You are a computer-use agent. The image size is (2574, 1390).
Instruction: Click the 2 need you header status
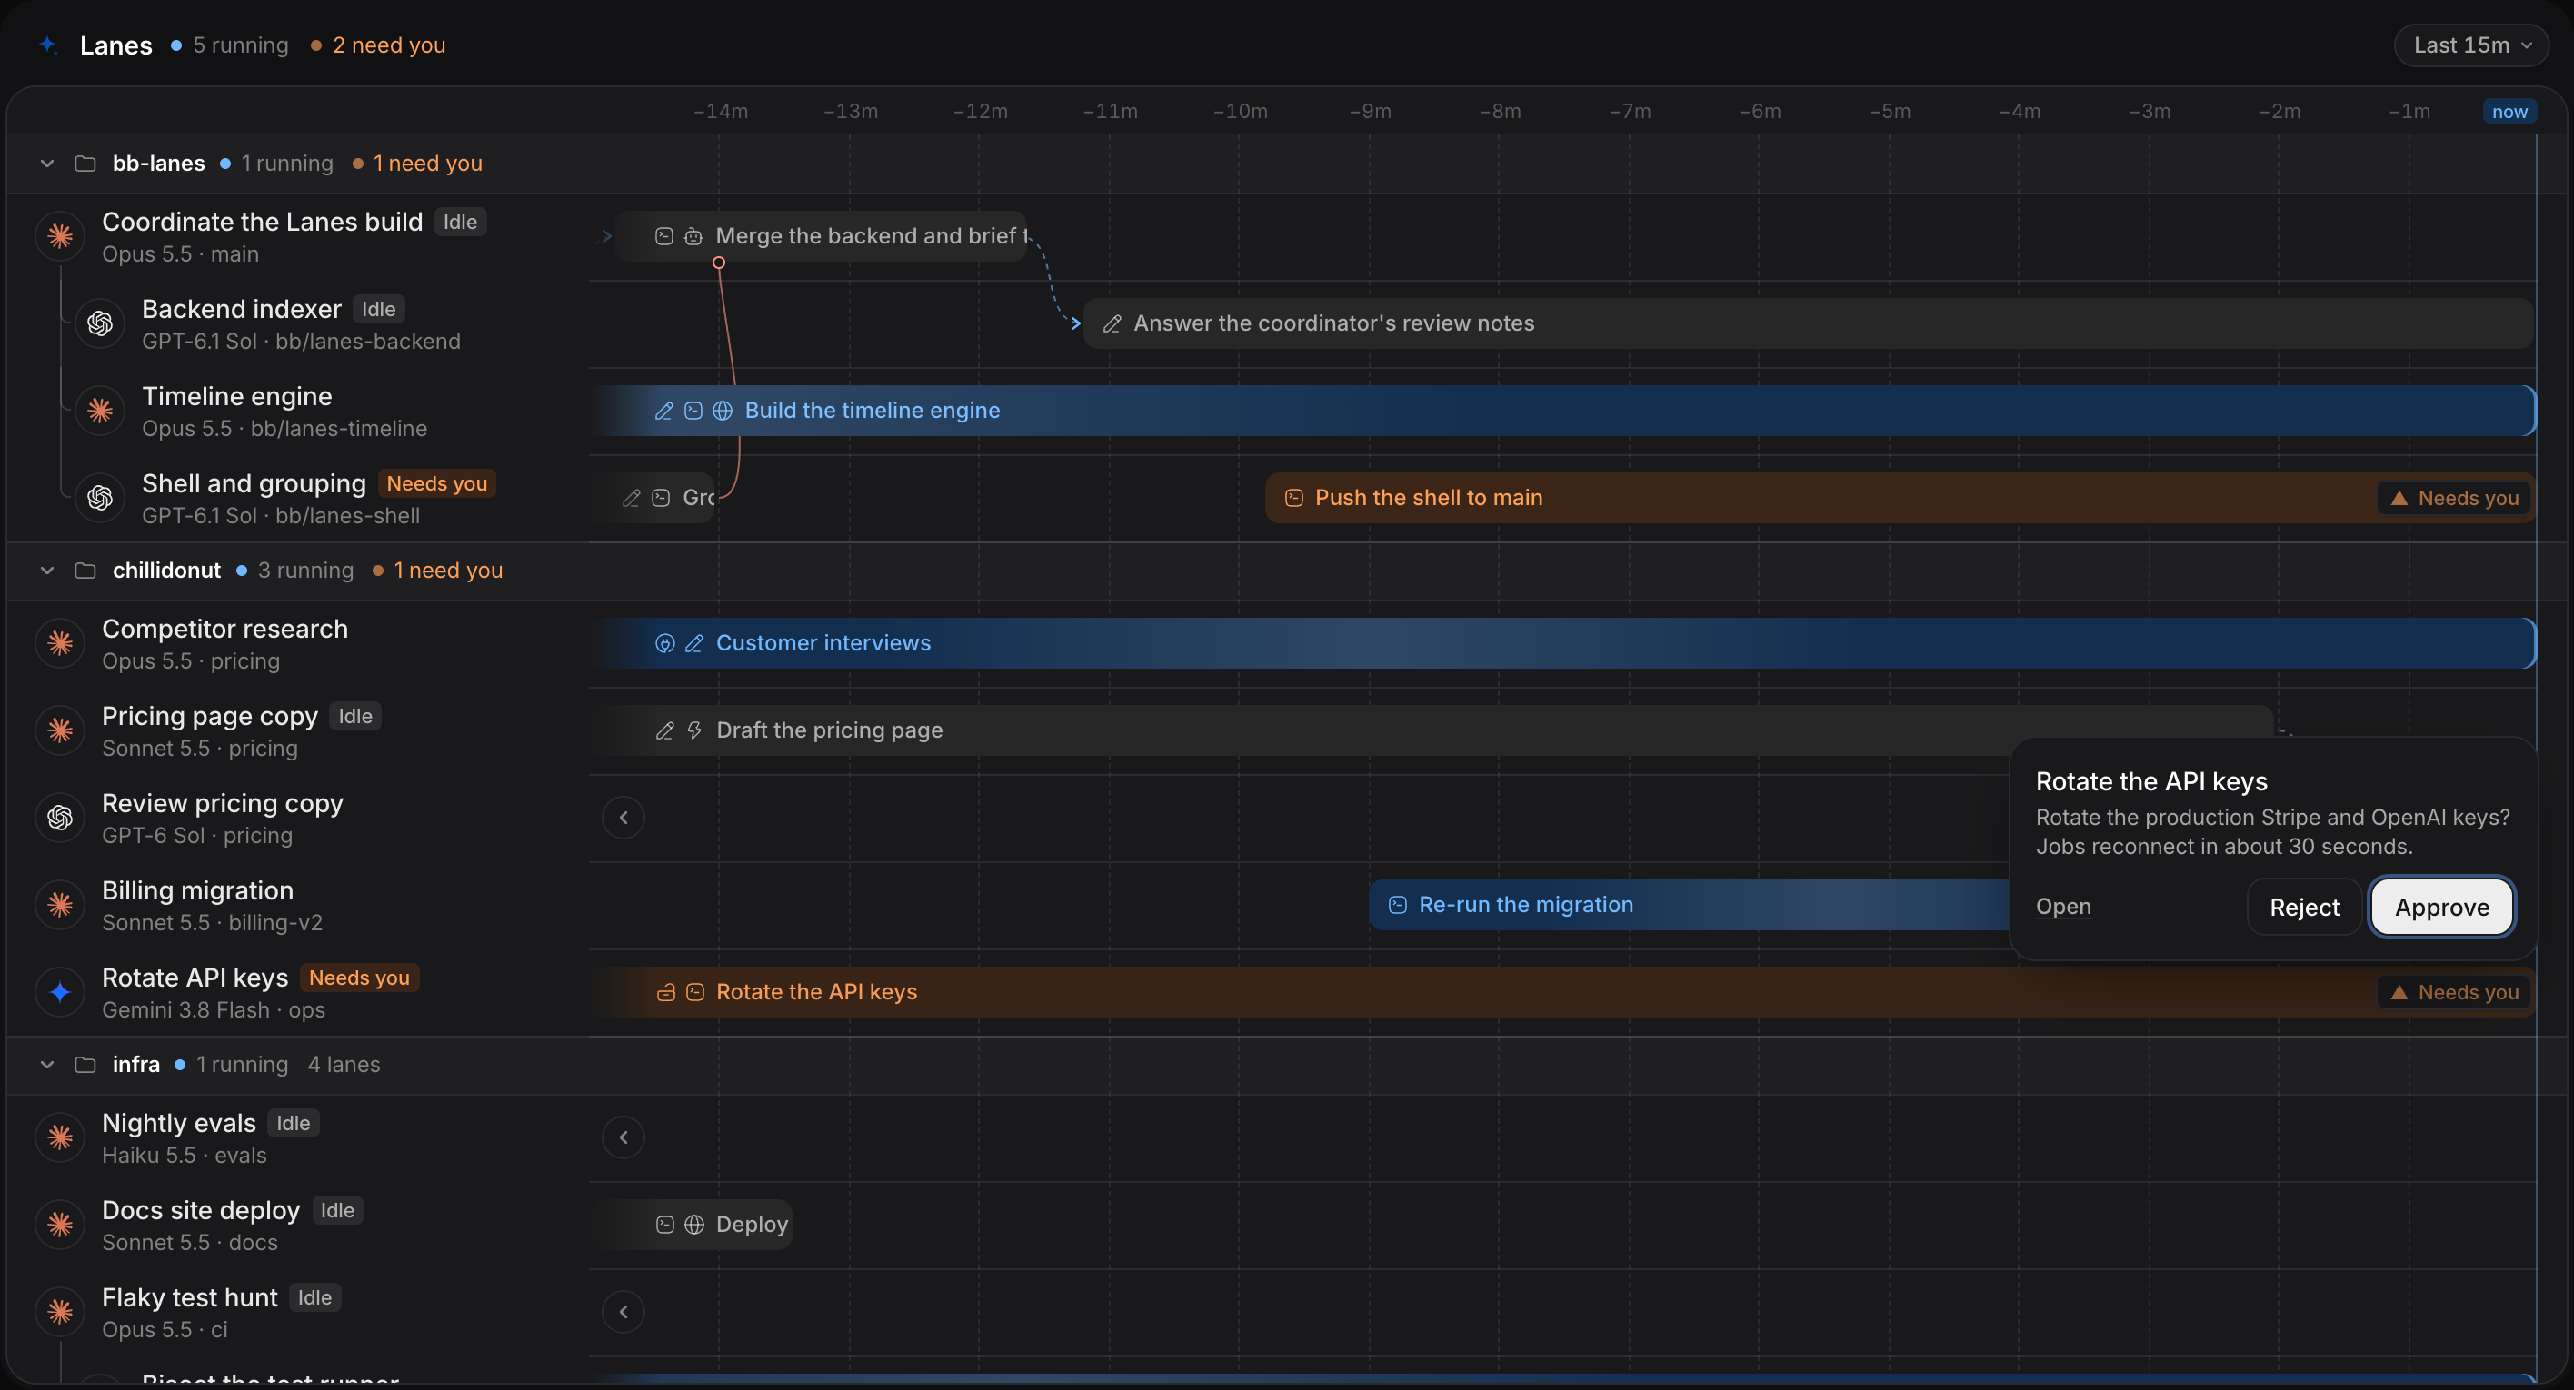[x=378, y=45]
